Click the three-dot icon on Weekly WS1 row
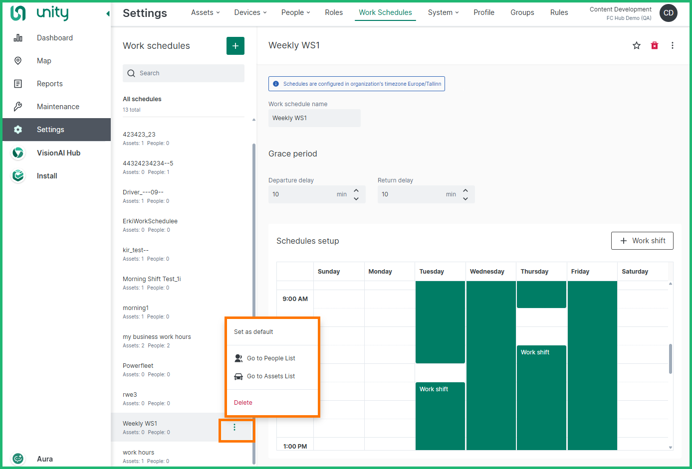This screenshot has height=469, width=692. click(234, 428)
